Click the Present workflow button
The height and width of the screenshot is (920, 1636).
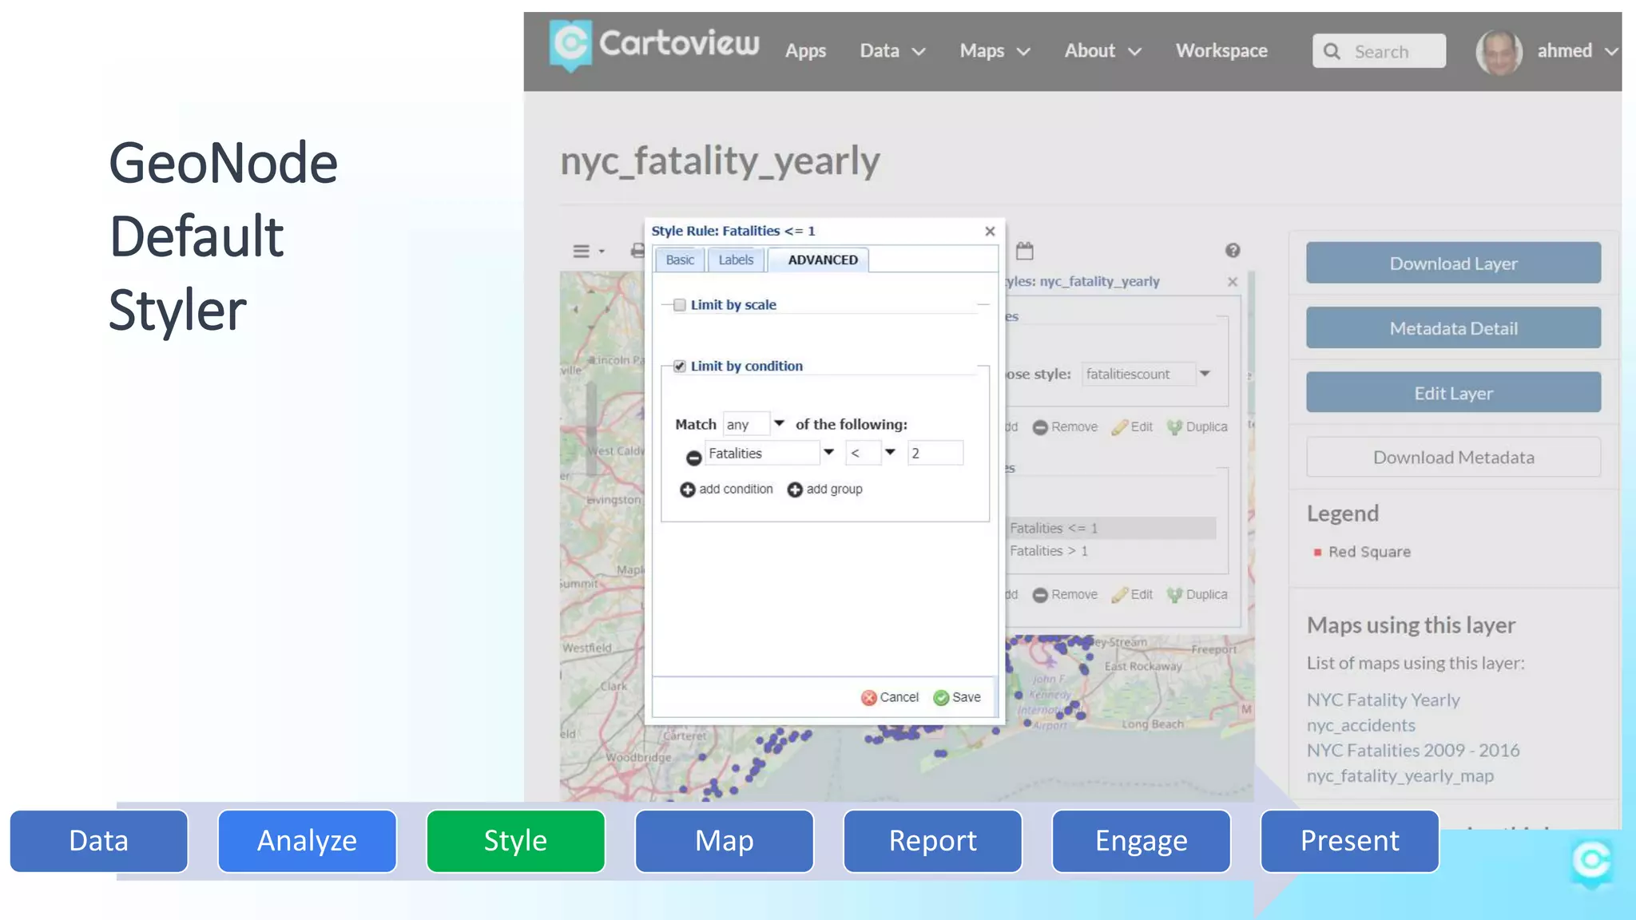pyautogui.click(x=1349, y=841)
